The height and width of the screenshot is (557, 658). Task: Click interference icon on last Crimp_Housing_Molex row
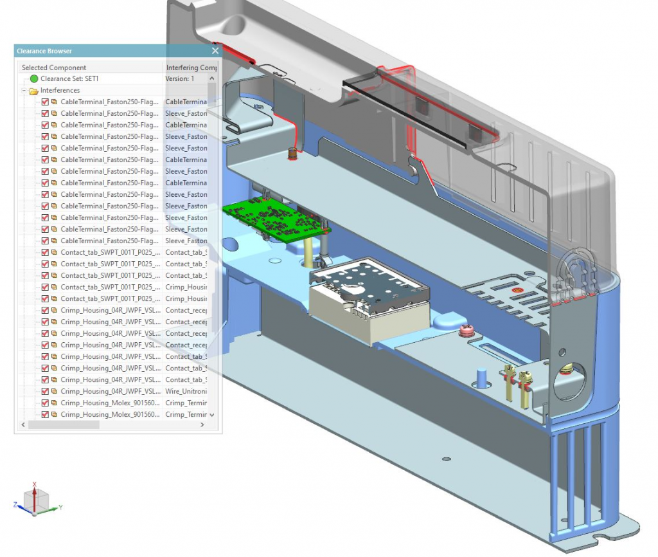pos(55,415)
